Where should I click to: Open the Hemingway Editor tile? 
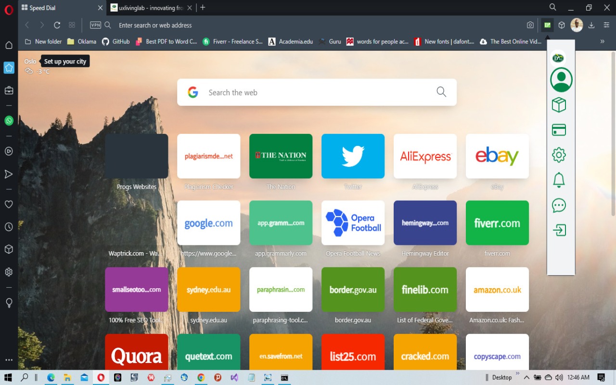coord(425,223)
